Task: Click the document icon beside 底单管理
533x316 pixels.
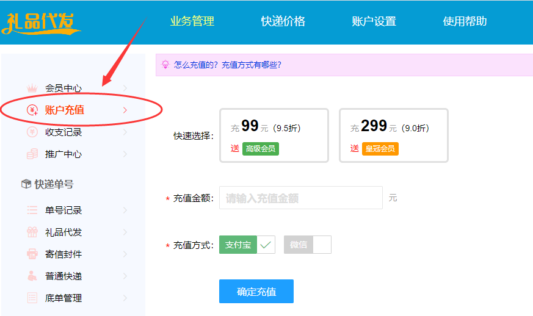Action: 32,298
